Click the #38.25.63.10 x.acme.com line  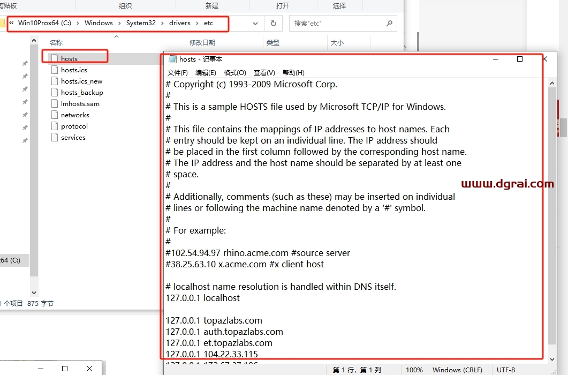tap(245, 264)
